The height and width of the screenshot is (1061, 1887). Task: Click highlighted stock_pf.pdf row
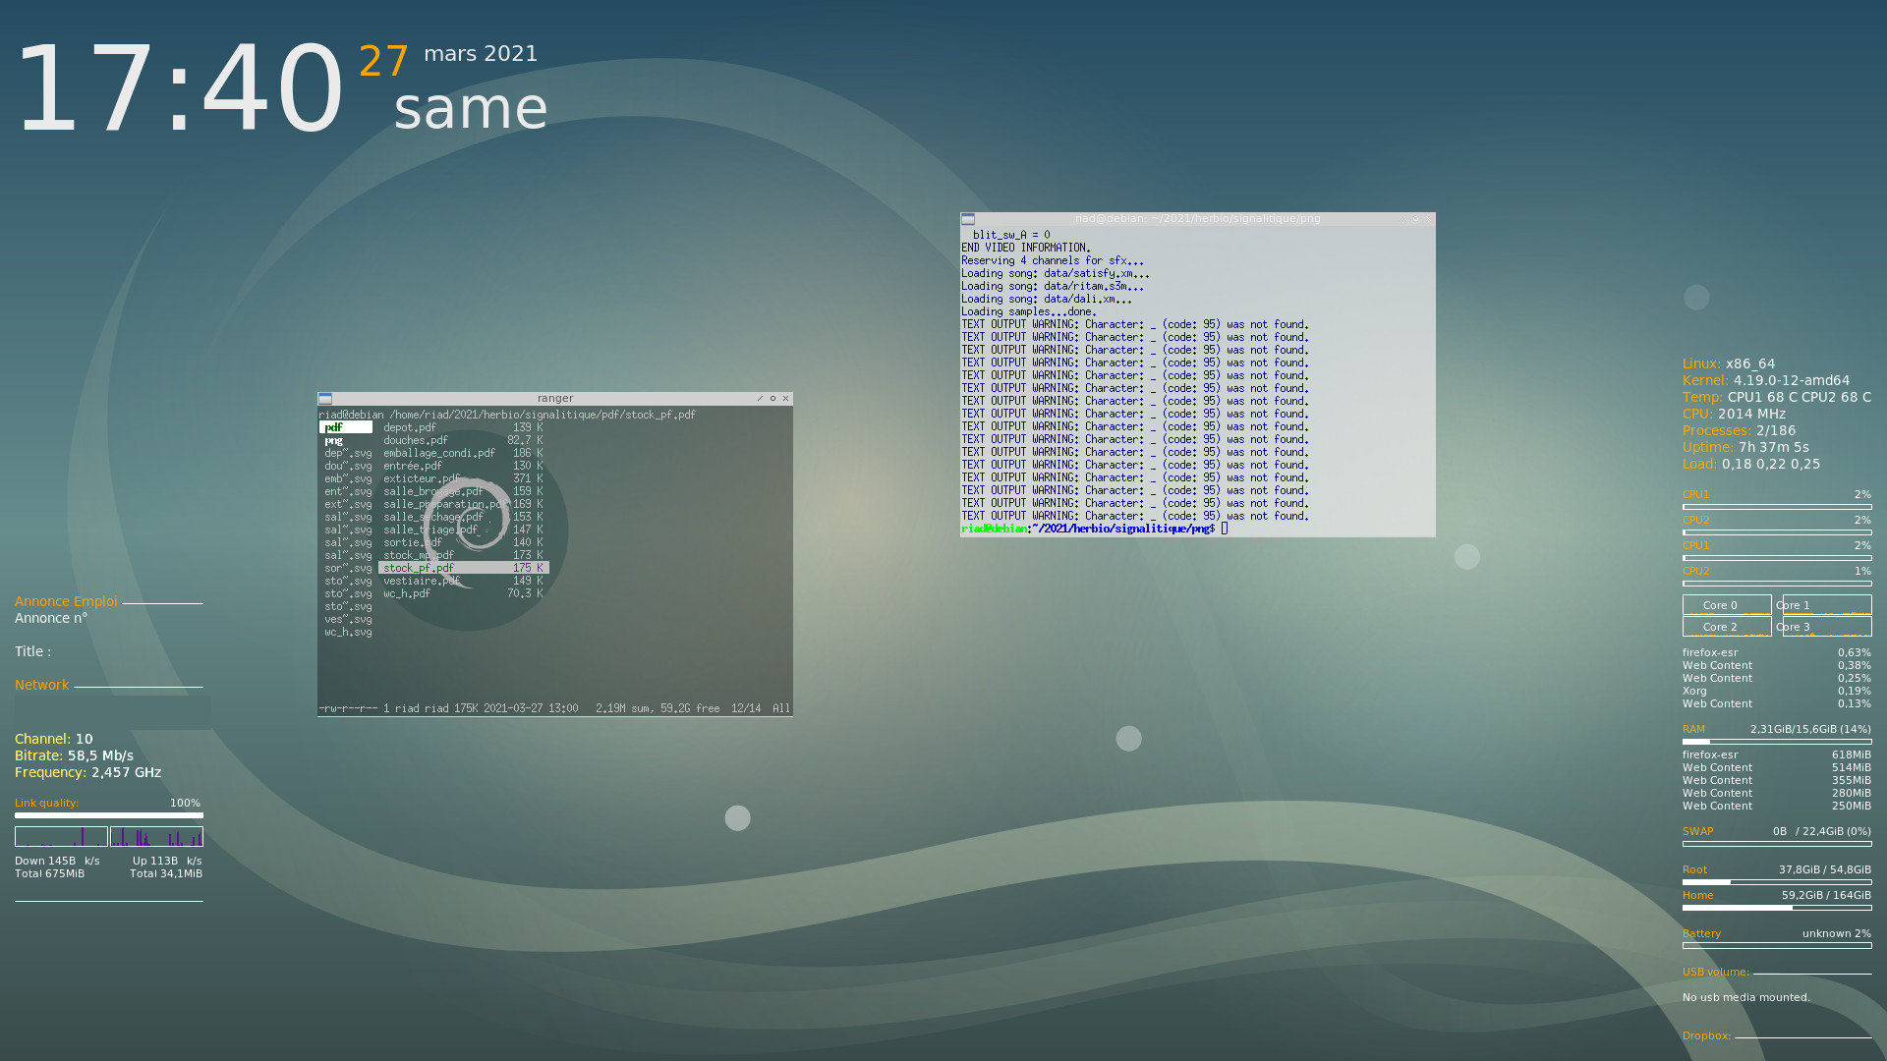[464, 568]
